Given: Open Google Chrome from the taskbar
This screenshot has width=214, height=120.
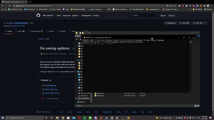Looking at the screenshot, I should click(63, 118).
